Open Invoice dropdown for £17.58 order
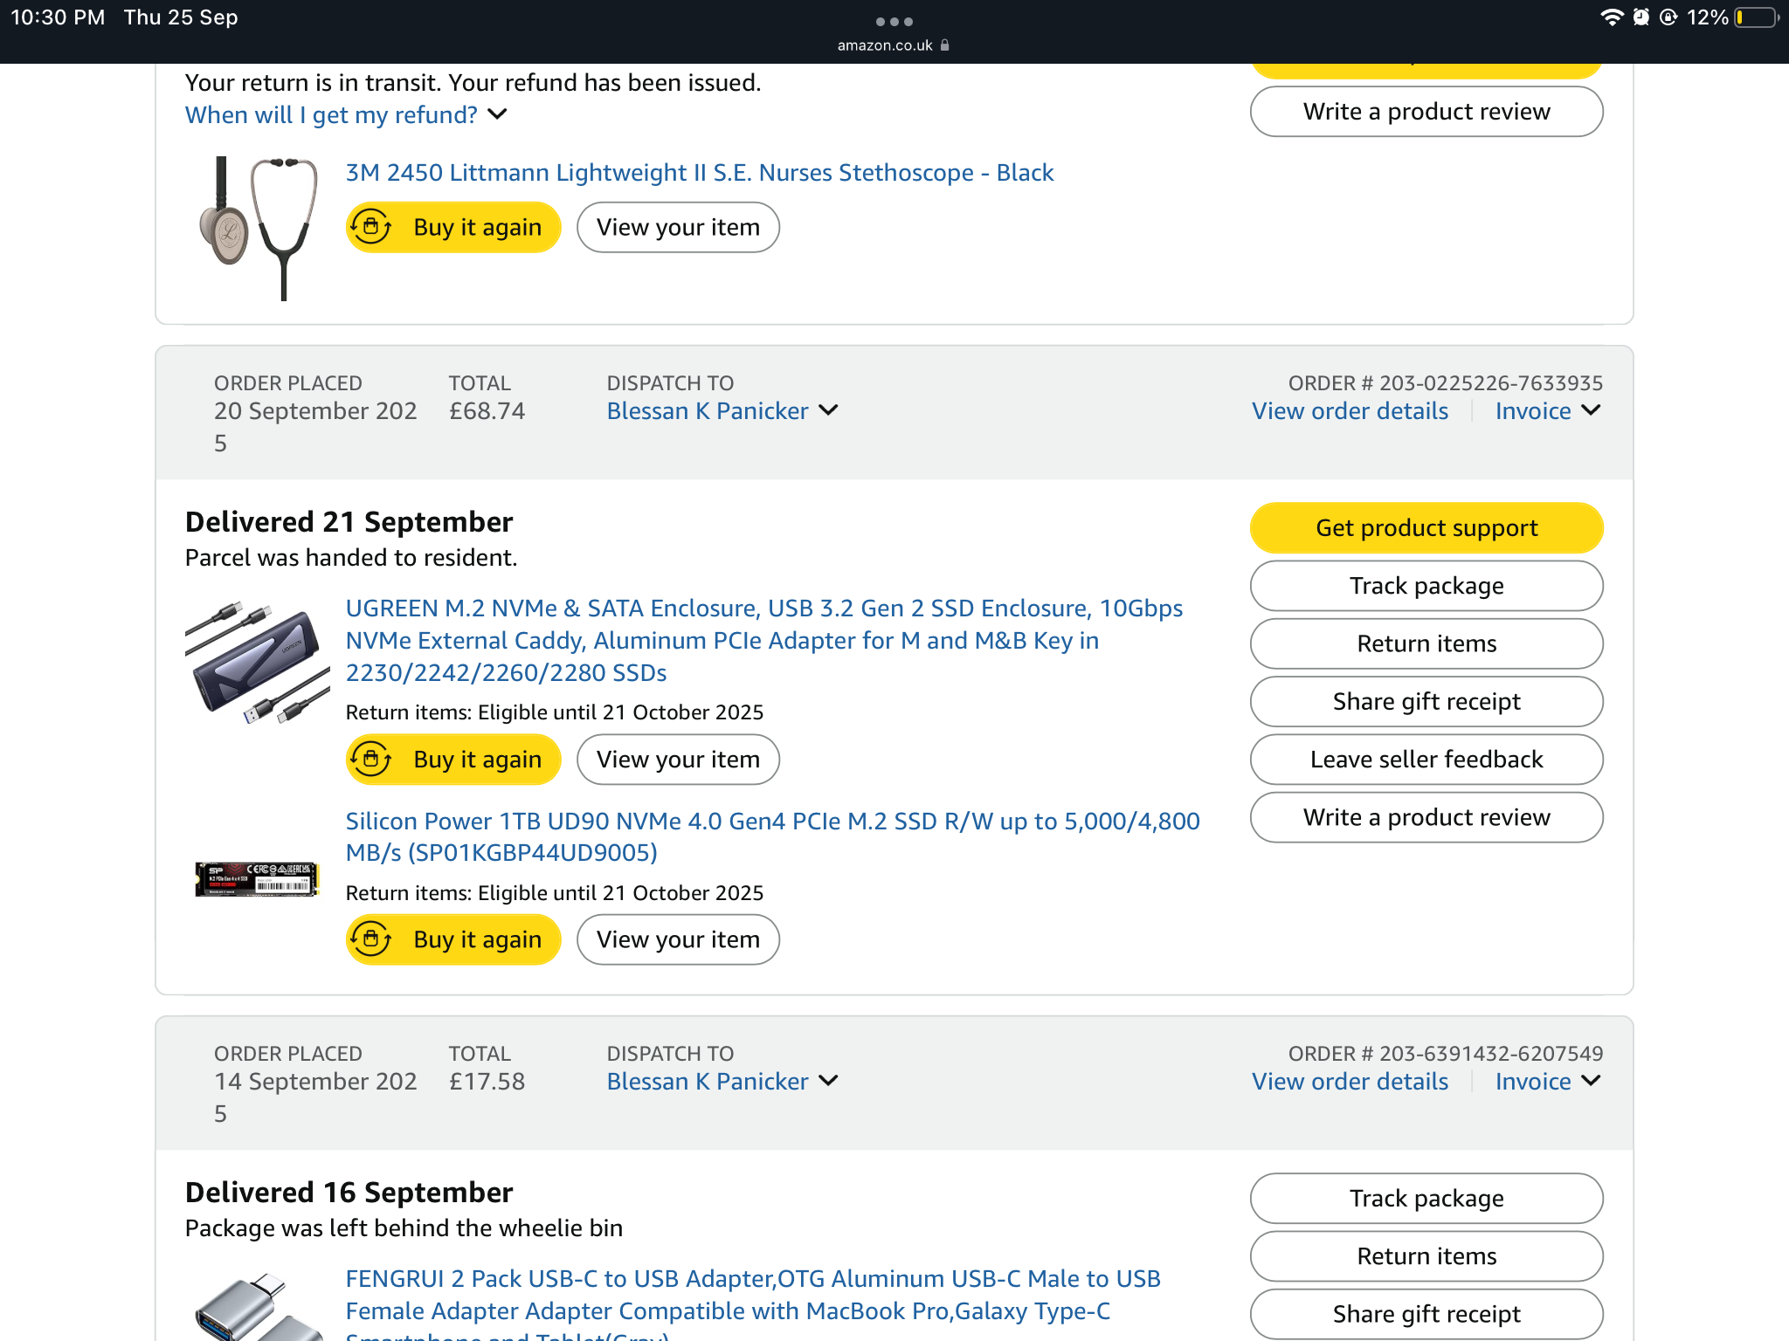1789x1341 pixels. (x=1547, y=1082)
